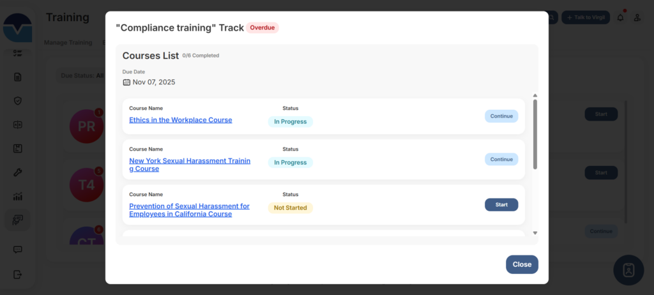
Task: Click the shield icon in the sidebar
Action: coord(18,101)
